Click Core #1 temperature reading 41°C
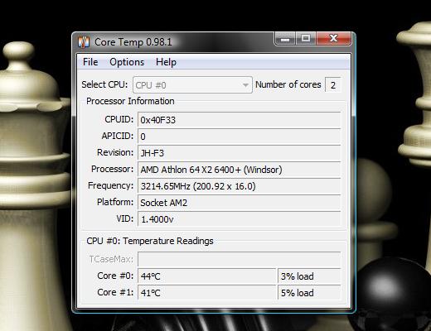This screenshot has width=431, height=331. click(x=206, y=292)
